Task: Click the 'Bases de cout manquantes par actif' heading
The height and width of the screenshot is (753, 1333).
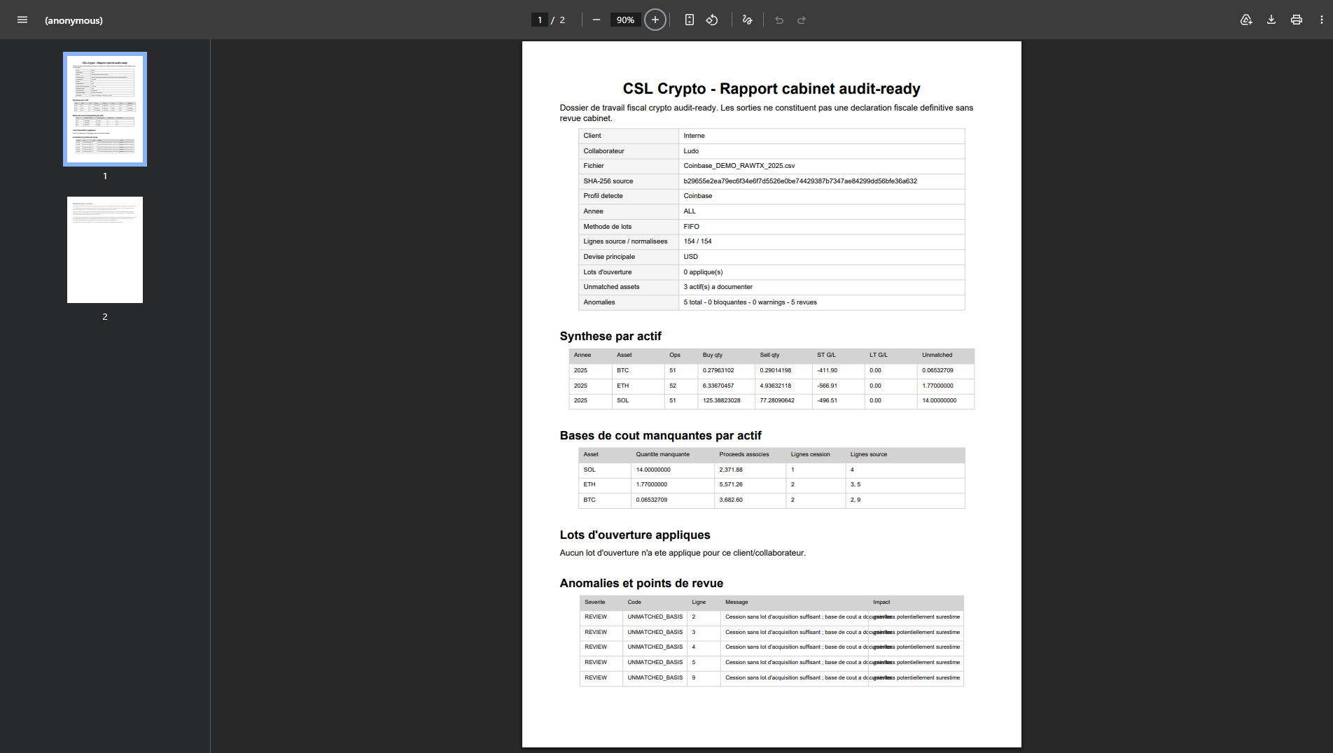Action: 660,435
